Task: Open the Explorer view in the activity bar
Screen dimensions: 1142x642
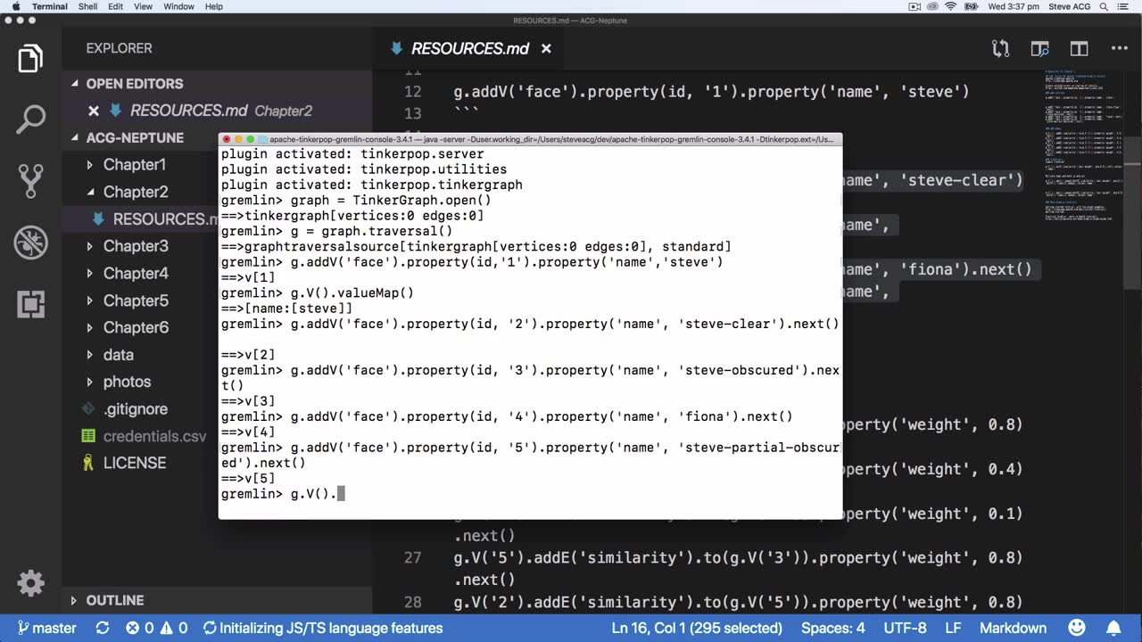Action: pos(30,59)
